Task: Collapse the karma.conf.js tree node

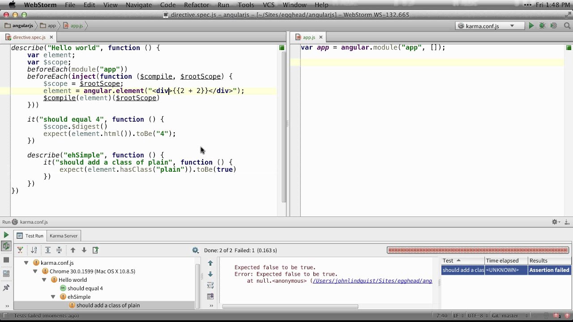Action: tap(26, 263)
